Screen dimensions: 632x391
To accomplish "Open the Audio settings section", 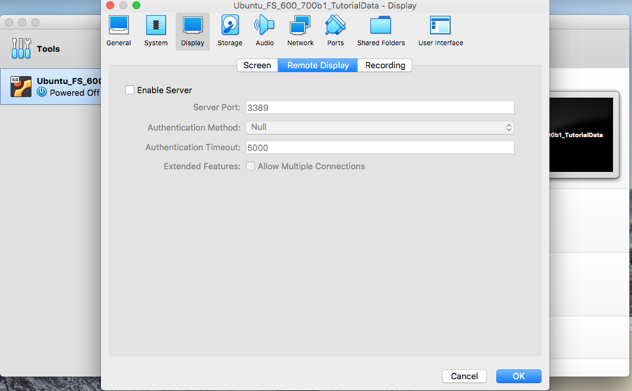I will pos(264,31).
